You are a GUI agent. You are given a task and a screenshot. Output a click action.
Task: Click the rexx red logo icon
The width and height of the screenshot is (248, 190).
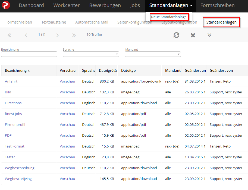pos(6,5)
